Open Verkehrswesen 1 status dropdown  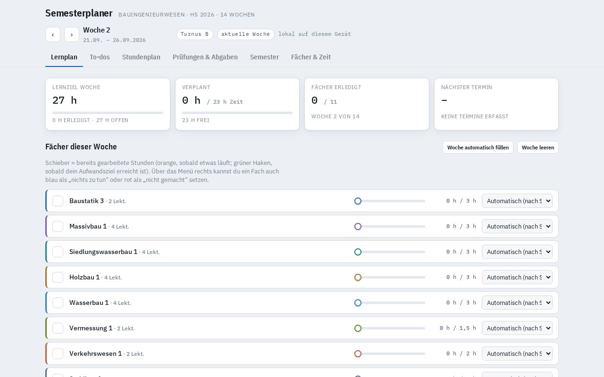(x=517, y=354)
